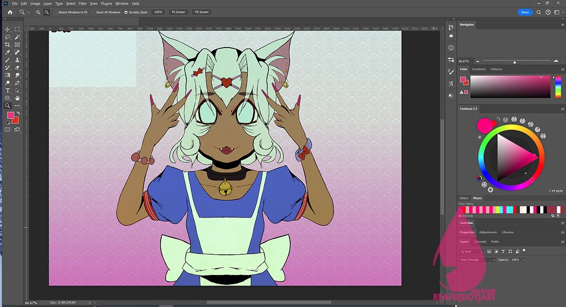Select the Frame tool
This screenshot has height=307, width=566.
(17, 44)
